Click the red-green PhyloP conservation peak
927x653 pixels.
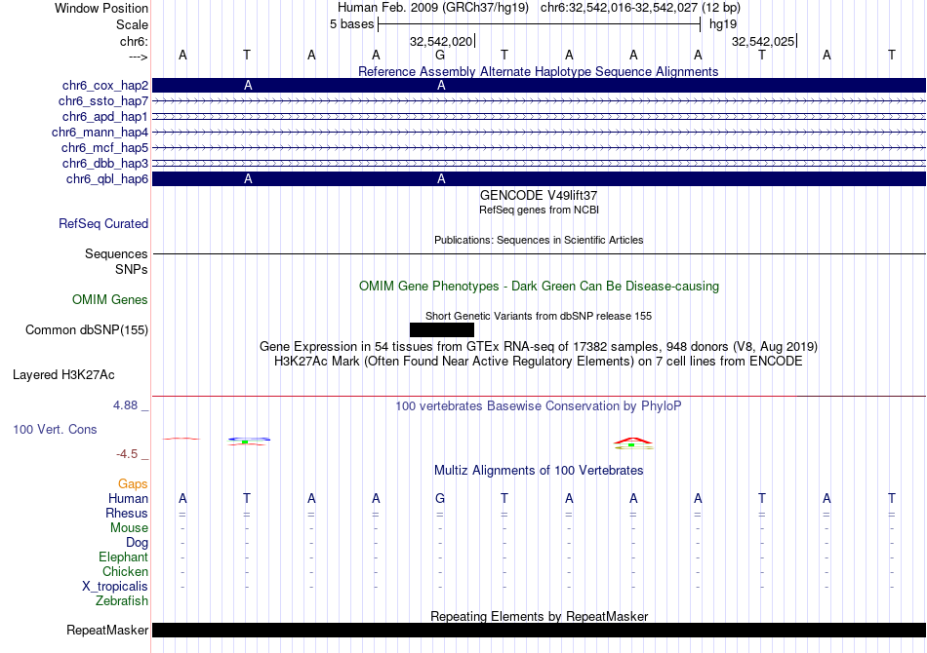pyautogui.click(x=633, y=442)
